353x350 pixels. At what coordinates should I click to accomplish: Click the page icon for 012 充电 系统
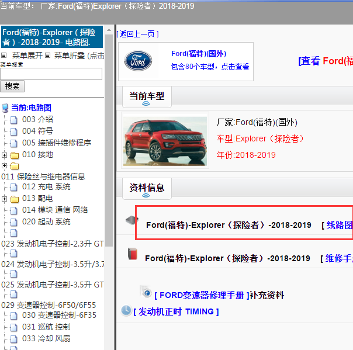(13, 187)
